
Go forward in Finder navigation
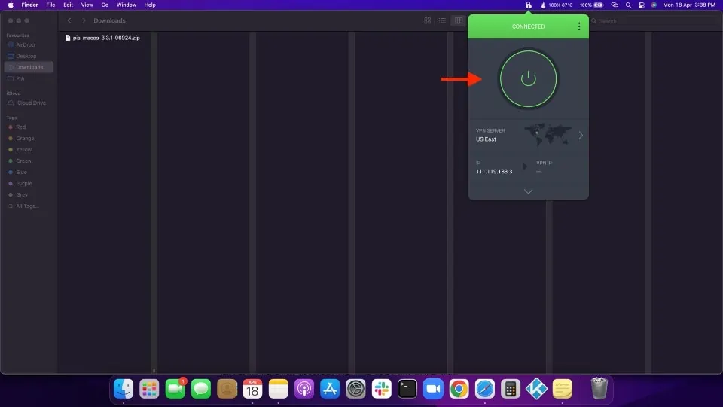84,21
